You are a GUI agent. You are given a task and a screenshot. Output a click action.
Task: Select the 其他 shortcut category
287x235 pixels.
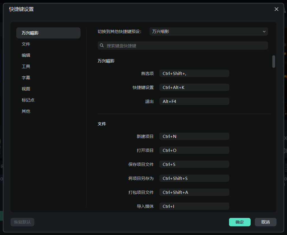coord(26,111)
